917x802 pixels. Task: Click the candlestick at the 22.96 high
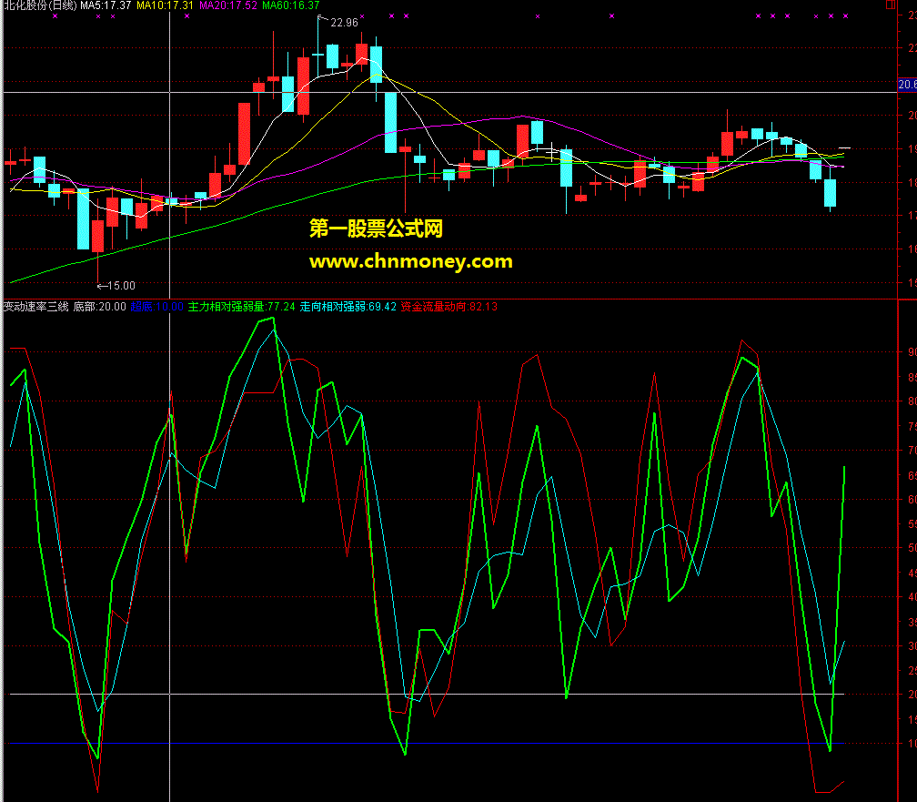coord(318,55)
